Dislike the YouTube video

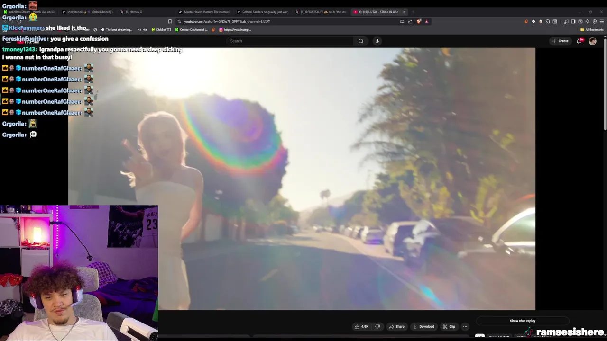pos(377,326)
